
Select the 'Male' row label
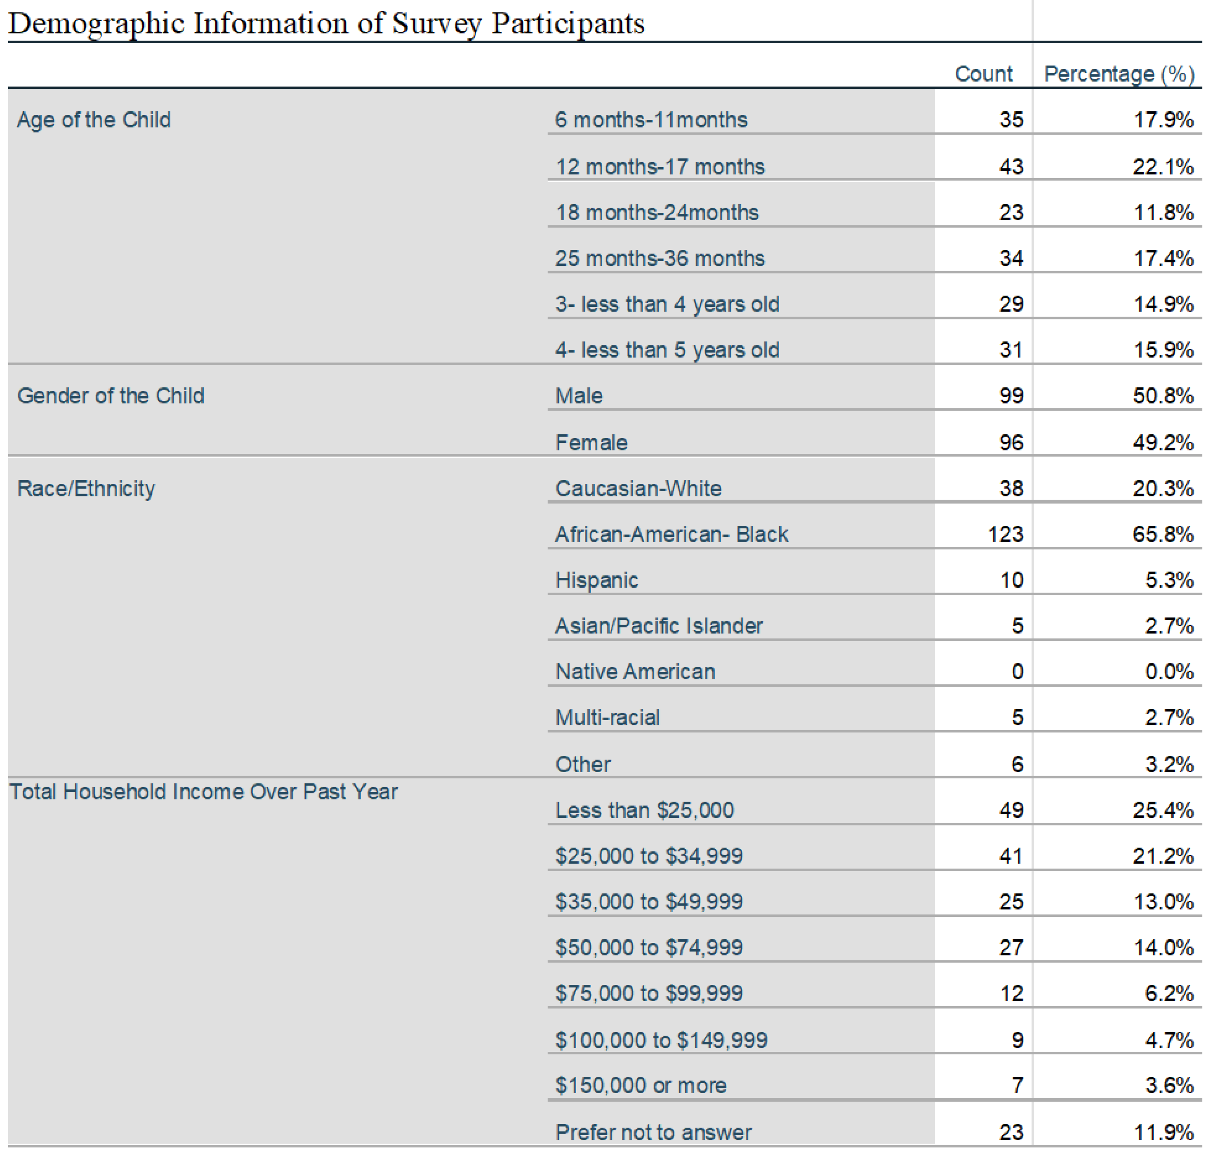pyautogui.click(x=579, y=395)
